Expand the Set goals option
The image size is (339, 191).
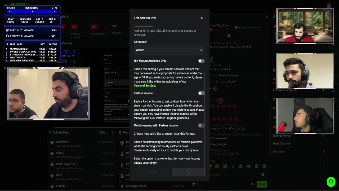click(x=299, y=151)
